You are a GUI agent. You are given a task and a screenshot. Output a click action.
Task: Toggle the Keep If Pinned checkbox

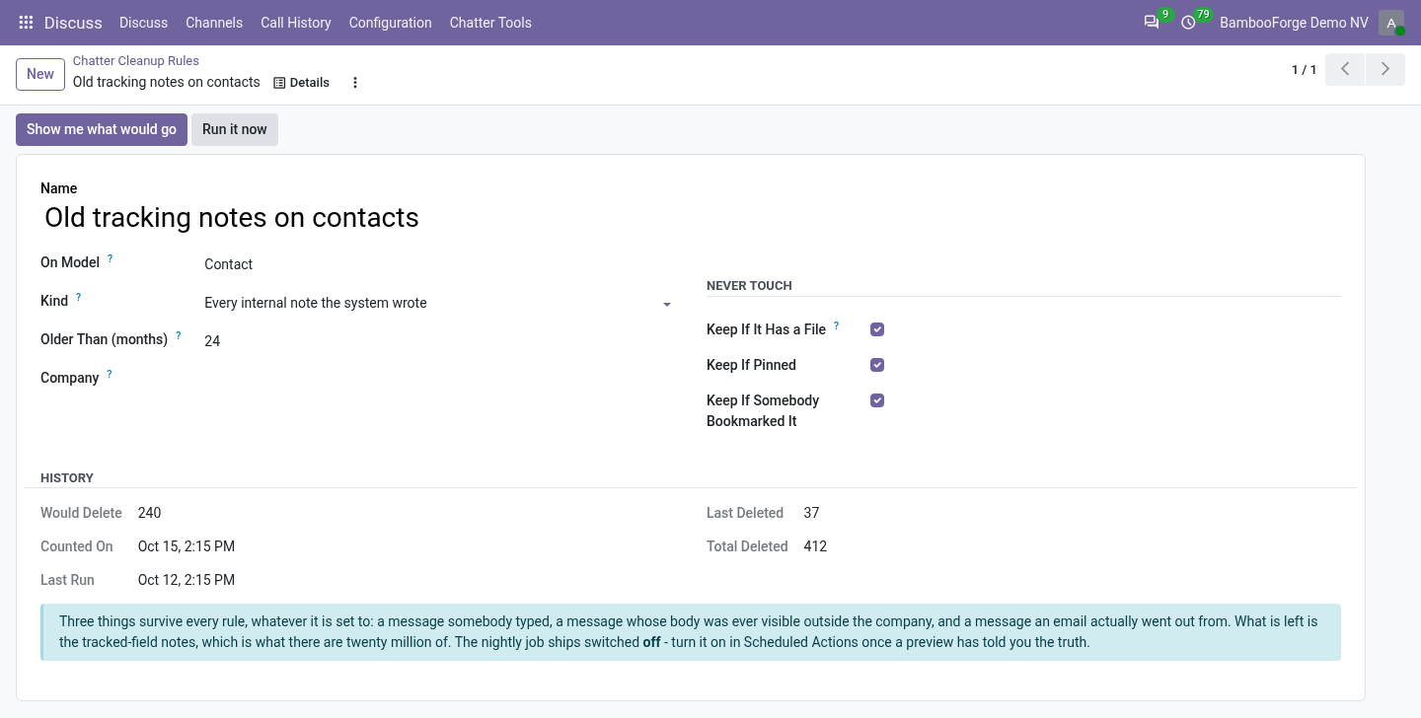point(877,365)
